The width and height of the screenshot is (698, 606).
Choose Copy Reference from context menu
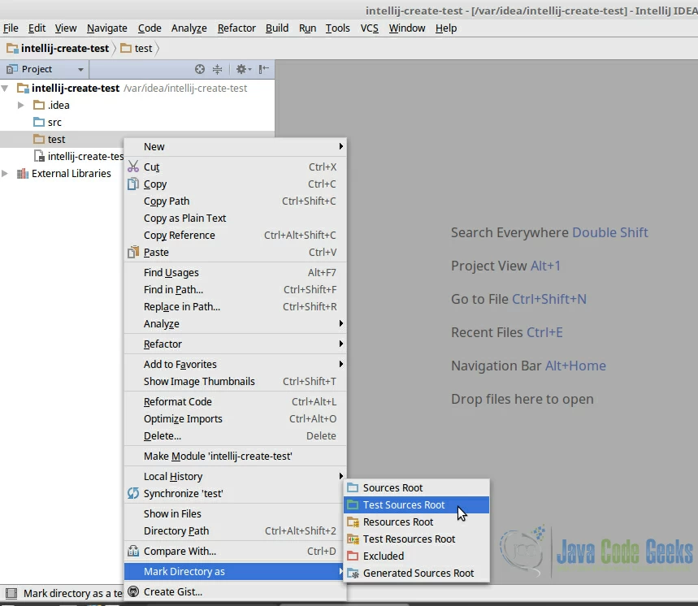[x=235, y=235]
